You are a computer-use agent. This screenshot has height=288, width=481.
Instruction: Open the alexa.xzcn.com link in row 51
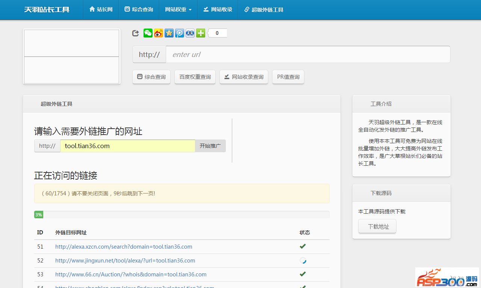click(x=124, y=247)
